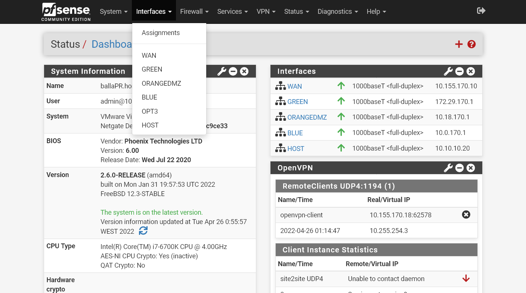Collapse the Interfaces widget with minus icon

pyautogui.click(x=460, y=71)
